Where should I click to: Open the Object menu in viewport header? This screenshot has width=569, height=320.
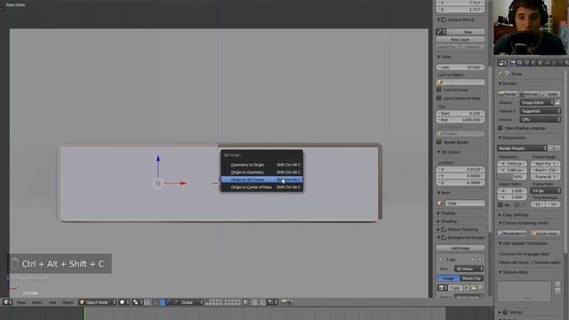click(x=68, y=302)
